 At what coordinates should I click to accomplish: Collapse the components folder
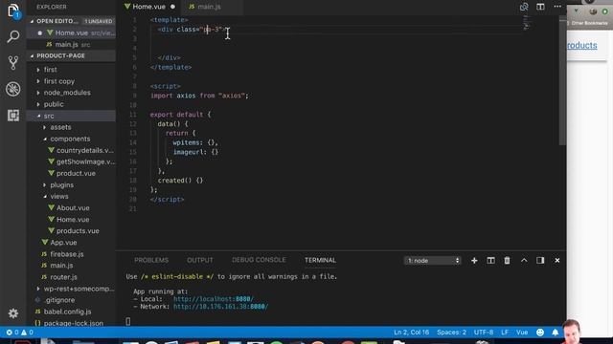(x=70, y=139)
